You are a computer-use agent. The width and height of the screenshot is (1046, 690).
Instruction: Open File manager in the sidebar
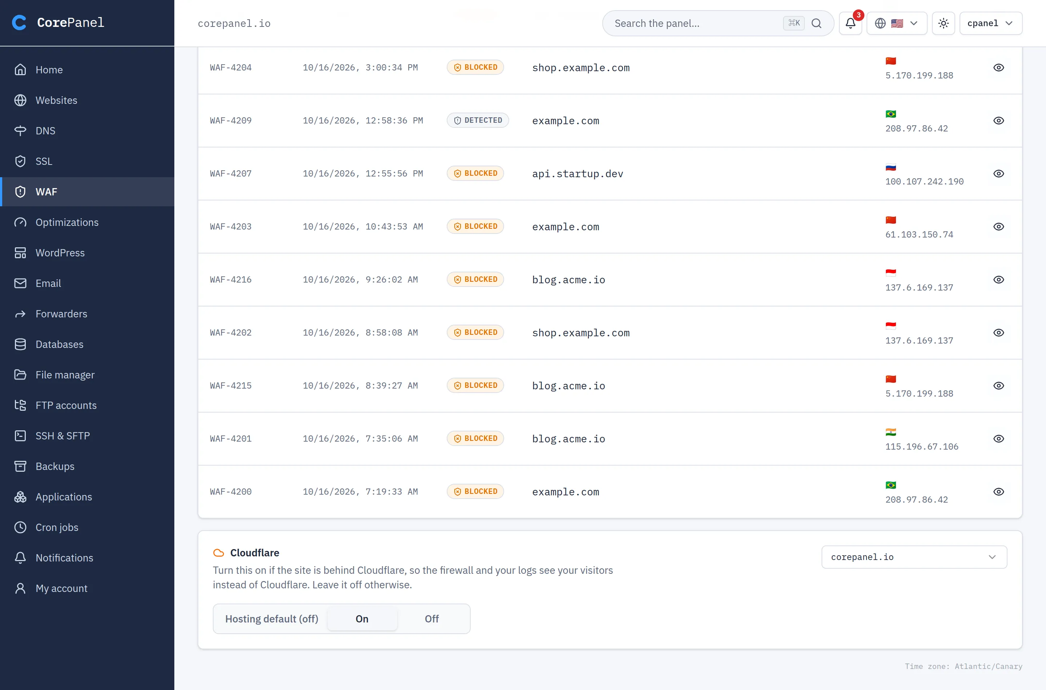coord(87,374)
